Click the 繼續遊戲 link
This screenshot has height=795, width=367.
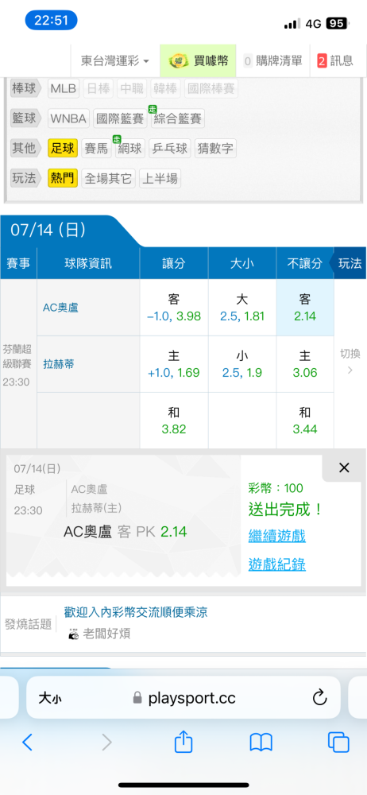[276, 535]
